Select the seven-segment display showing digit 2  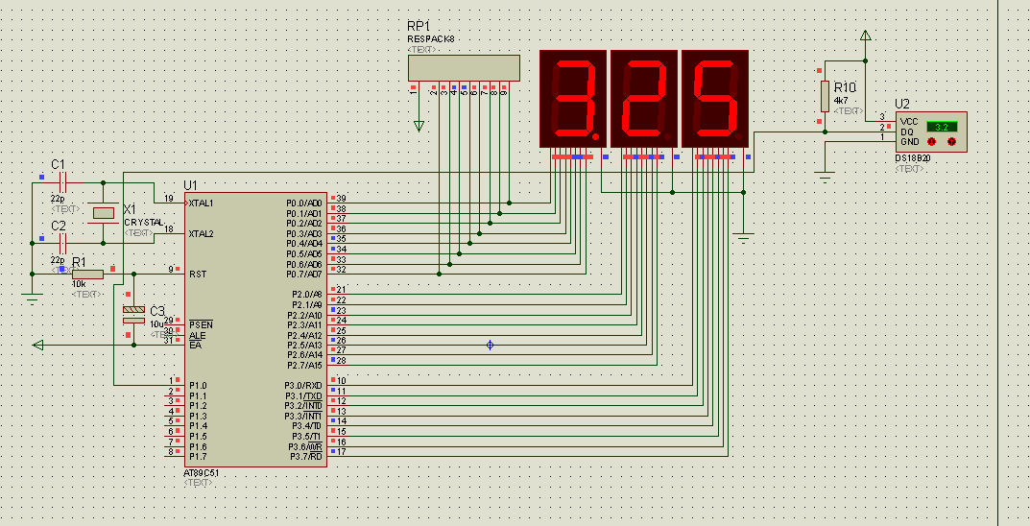coord(644,99)
